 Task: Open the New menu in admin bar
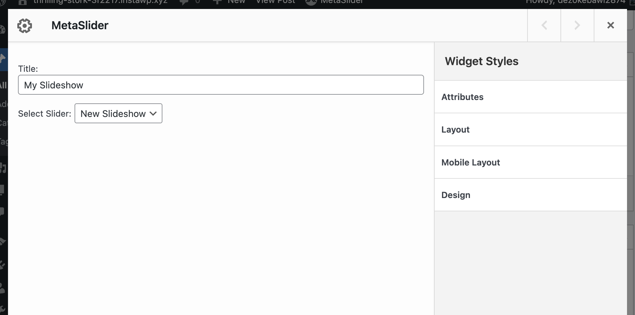coord(230,2)
